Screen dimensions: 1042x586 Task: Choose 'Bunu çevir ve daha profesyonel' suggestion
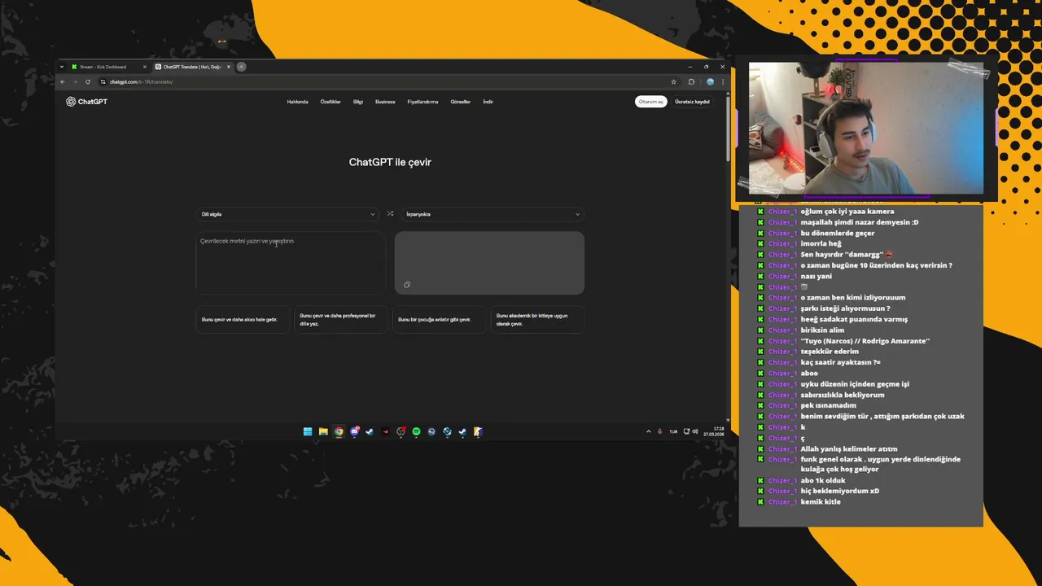[340, 320]
